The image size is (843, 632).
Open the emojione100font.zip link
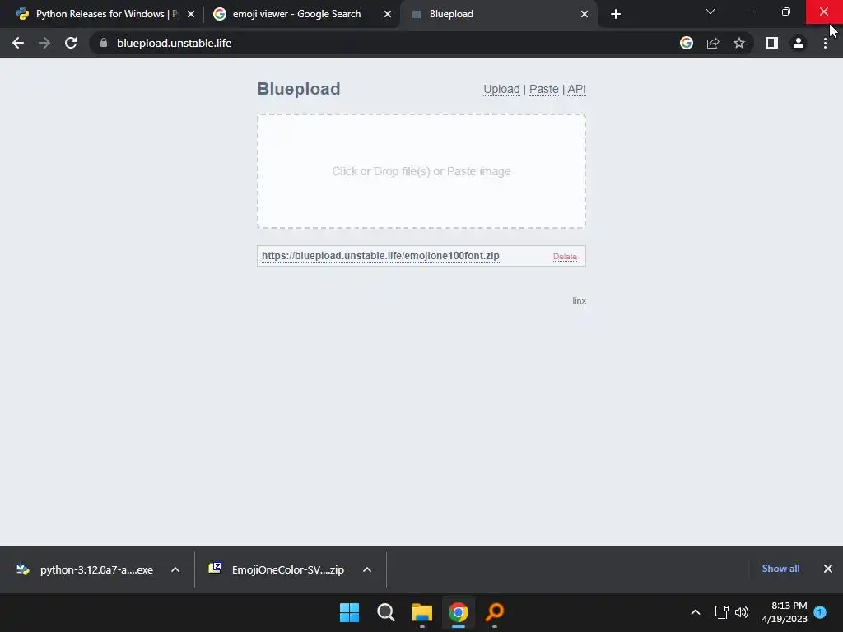(x=380, y=256)
